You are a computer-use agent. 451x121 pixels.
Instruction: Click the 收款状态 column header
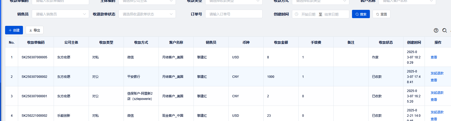pos(386,42)
